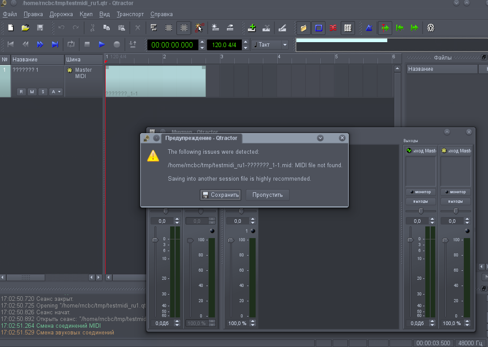The width and height of the screenshot is (488, 347).
Task: Click the add track icon with green plus
Action: (252, 28)
